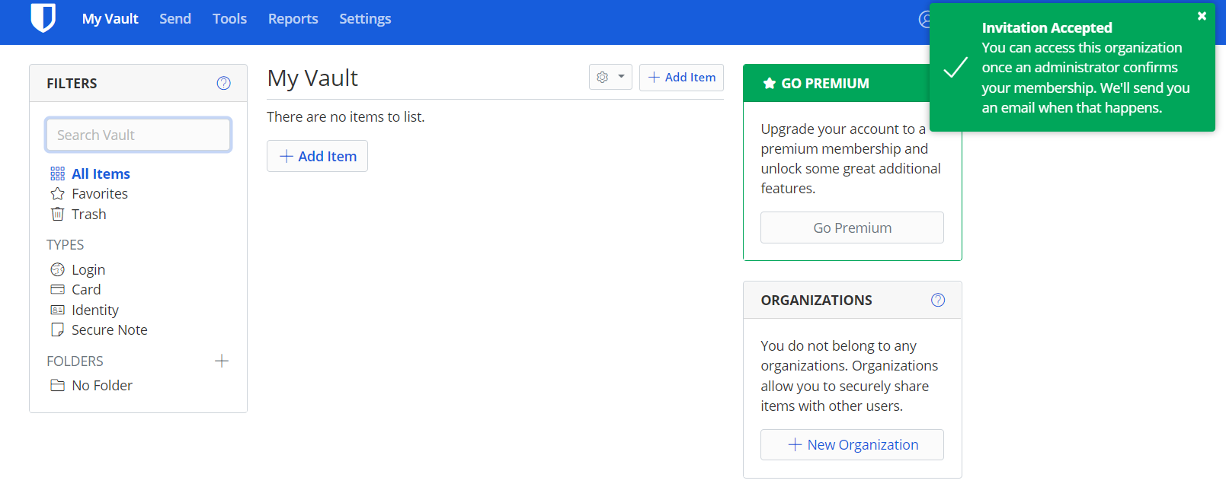Image resolution: width=1226 pixels, height=490 pixels.
Task: Show Favorites items
Action: (x=100, y=193)
